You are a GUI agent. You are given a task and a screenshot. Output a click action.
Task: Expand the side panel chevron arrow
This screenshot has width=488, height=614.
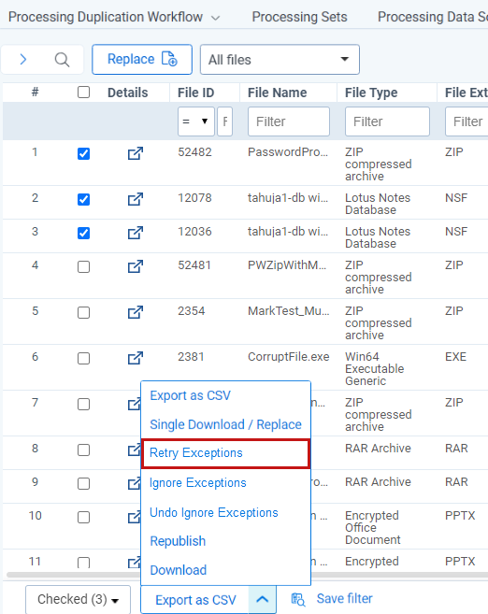point(23,60)
